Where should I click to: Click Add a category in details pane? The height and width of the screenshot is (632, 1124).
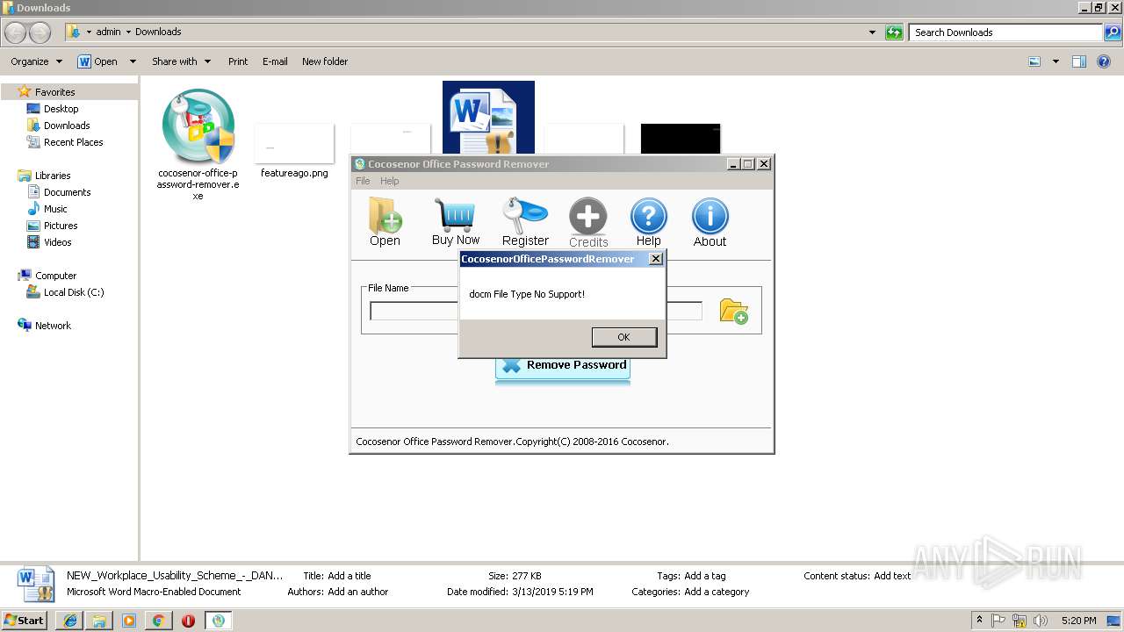tap(717, 592)
